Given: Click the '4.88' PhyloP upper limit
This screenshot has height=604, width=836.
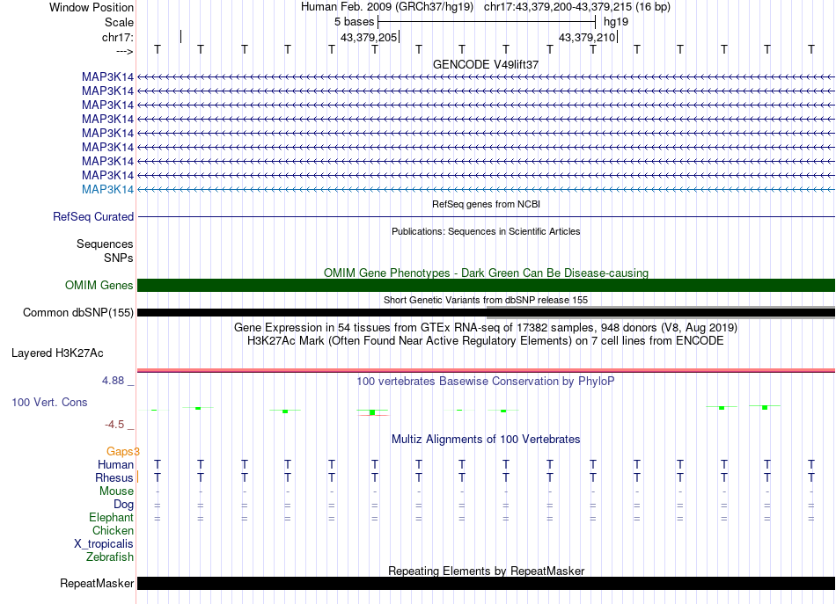Looking at the screenshot, I should [x=113, y=381].
